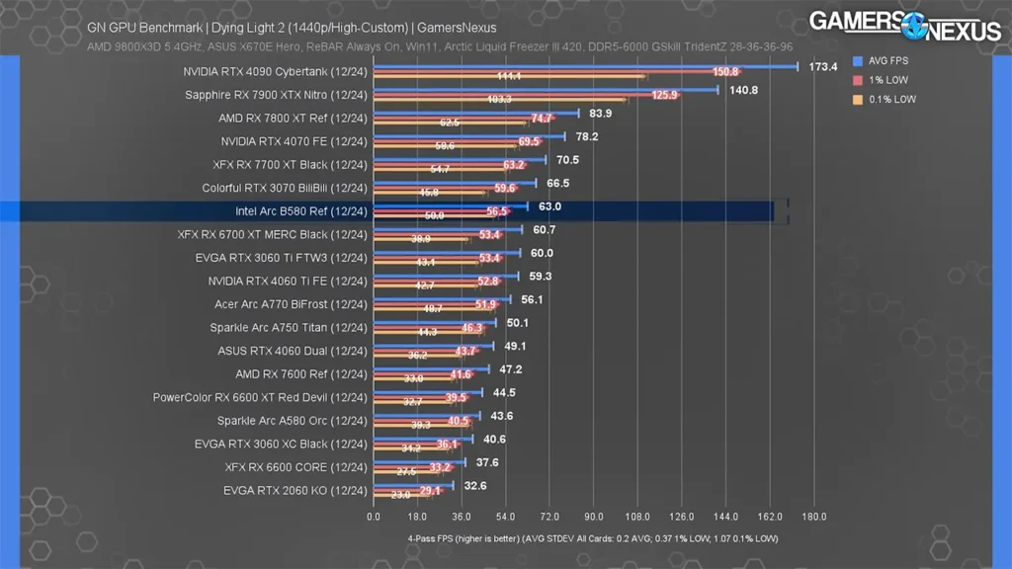
Task: Click the 40.6 average FPS value
Action: coord(494,439)
